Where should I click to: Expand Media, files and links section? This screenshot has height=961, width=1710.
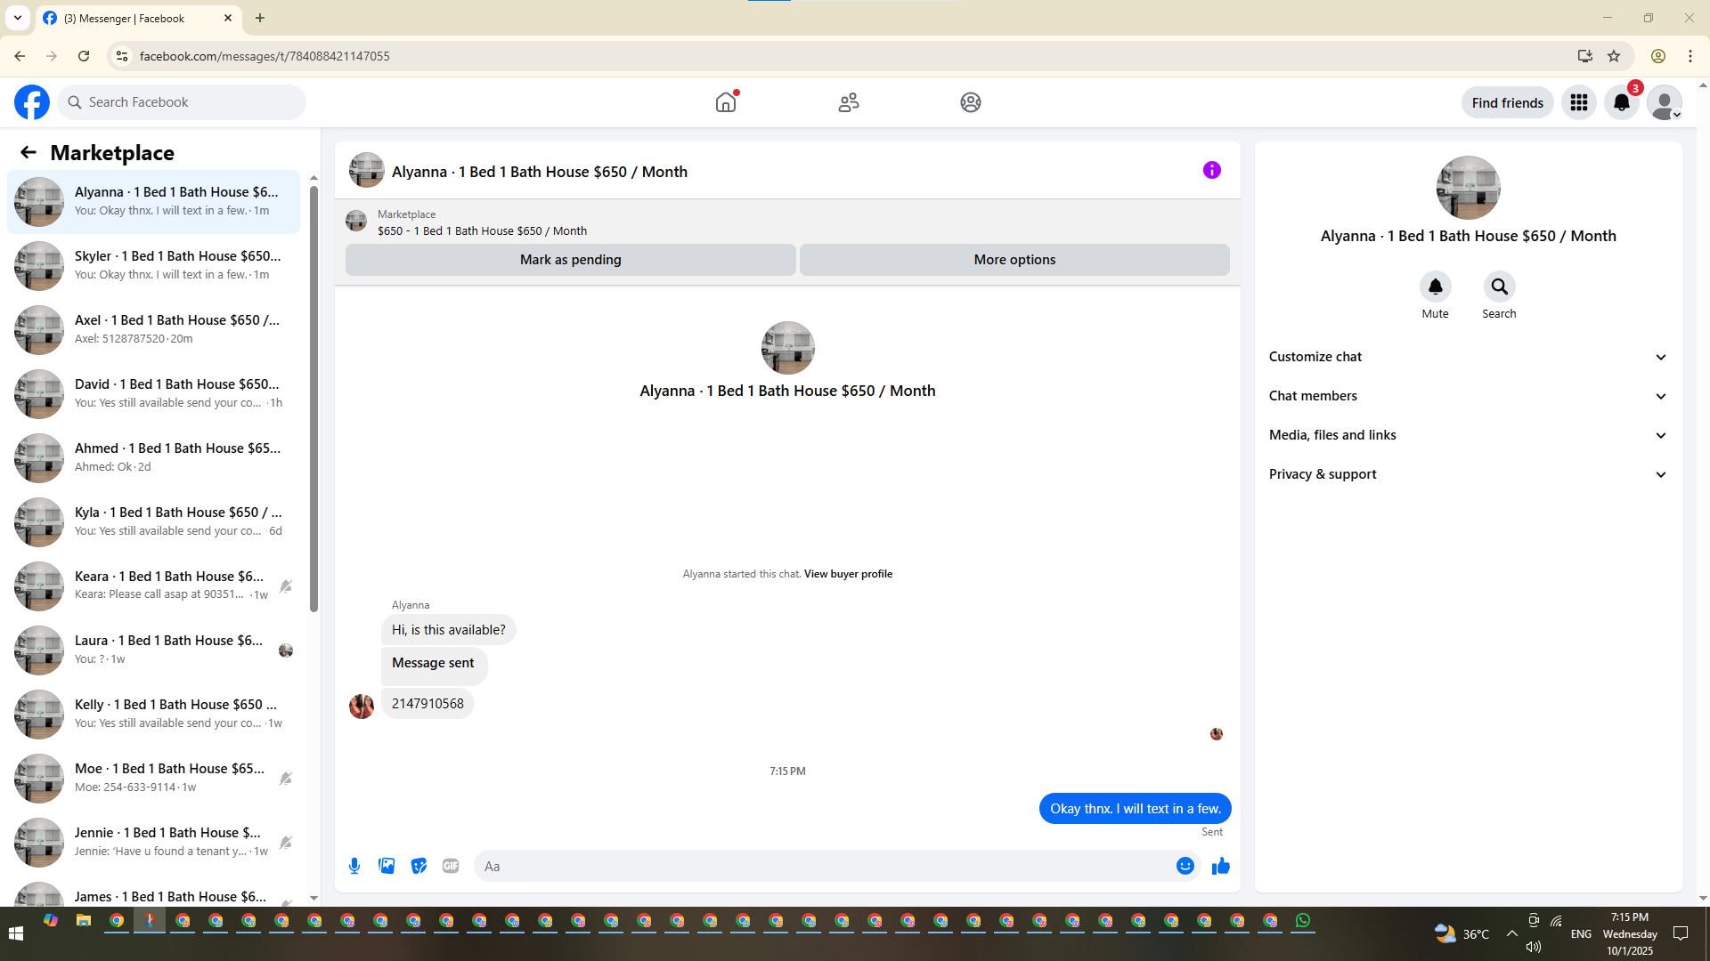coord(1469,435)
